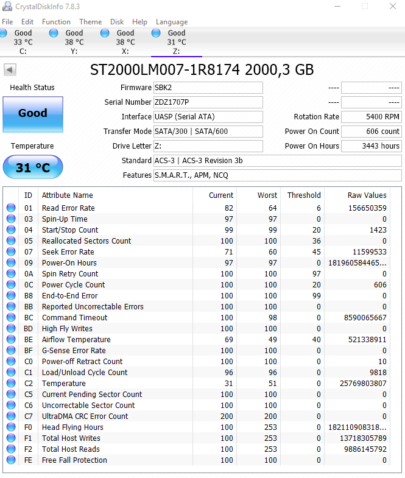Click status orb for Load/Unload Cycle Count
This screenshot has height=478, width=405.
click(11, 372)
